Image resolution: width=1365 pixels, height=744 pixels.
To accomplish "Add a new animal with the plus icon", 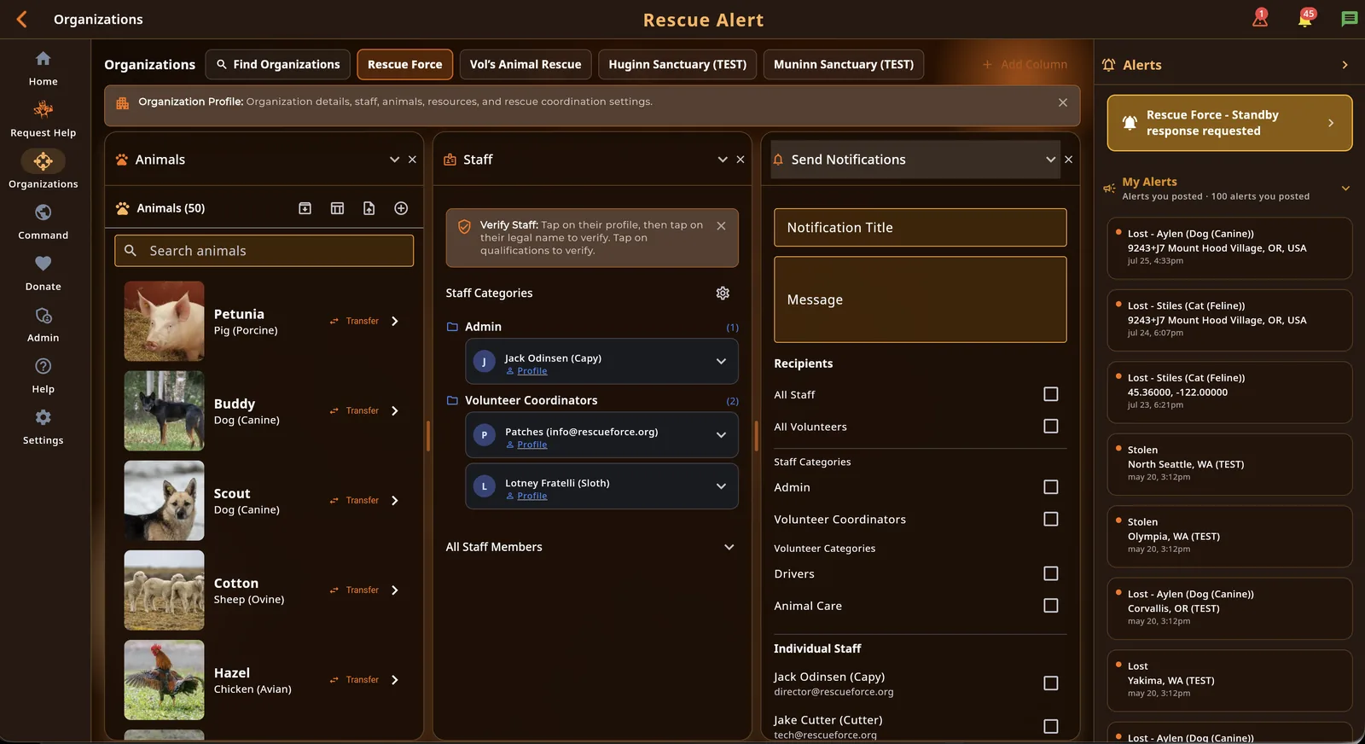I will (401, 208).
